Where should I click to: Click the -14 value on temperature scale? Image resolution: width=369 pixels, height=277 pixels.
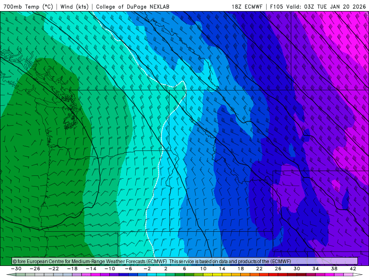91,269
